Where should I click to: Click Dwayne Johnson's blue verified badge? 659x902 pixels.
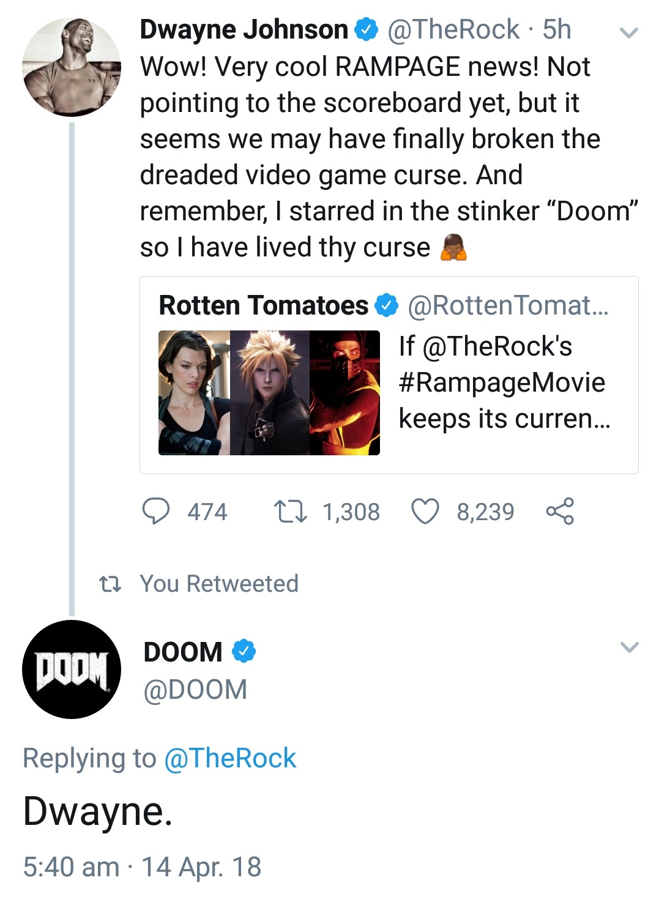367,29
